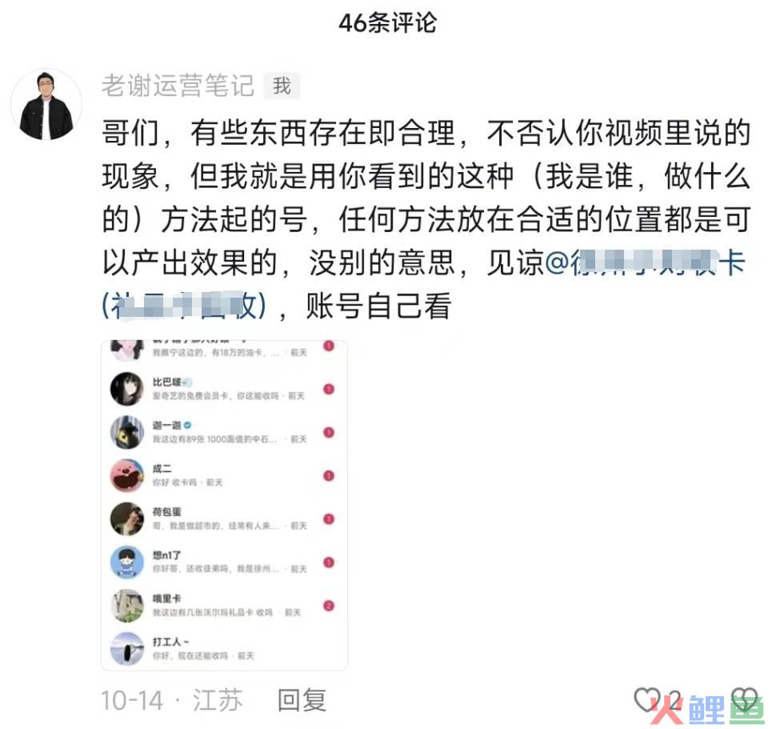The image size is (784, 729).
Task: Click the 10-14 · 江苏 timestamp
Action: click(x=172, y=700)
